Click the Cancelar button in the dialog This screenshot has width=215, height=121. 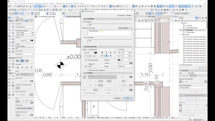(x=117, y=98)
